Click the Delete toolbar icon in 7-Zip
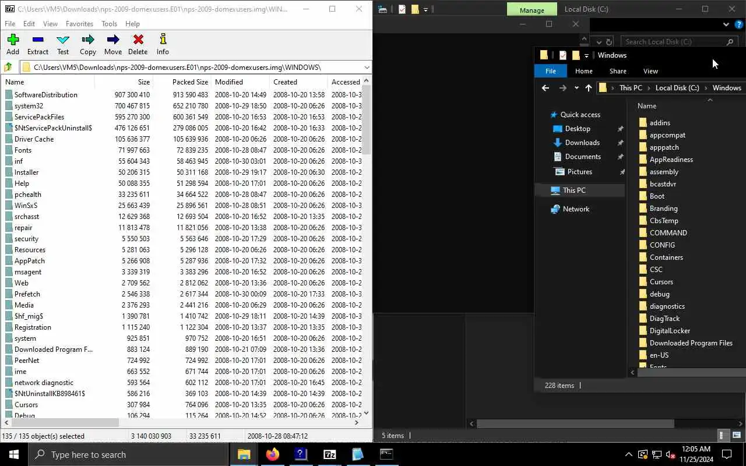Viewport: 746px width, 466px height. 138,45
